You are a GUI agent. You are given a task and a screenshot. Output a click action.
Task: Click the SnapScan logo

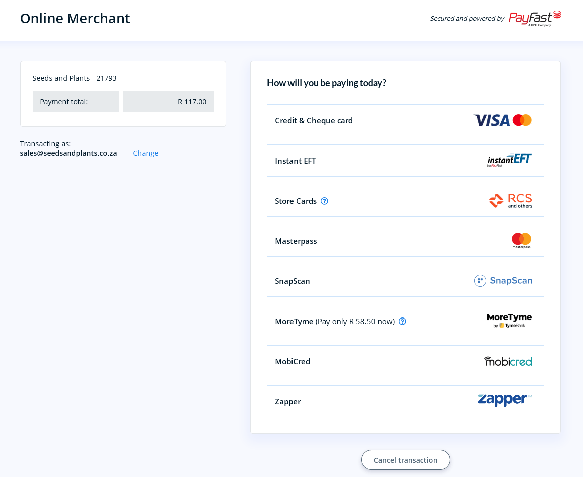[503, 281]
